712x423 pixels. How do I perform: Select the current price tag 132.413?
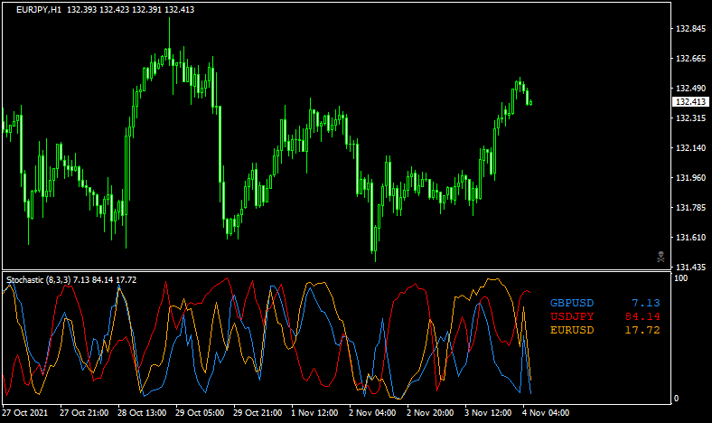(x=691, y=103)
